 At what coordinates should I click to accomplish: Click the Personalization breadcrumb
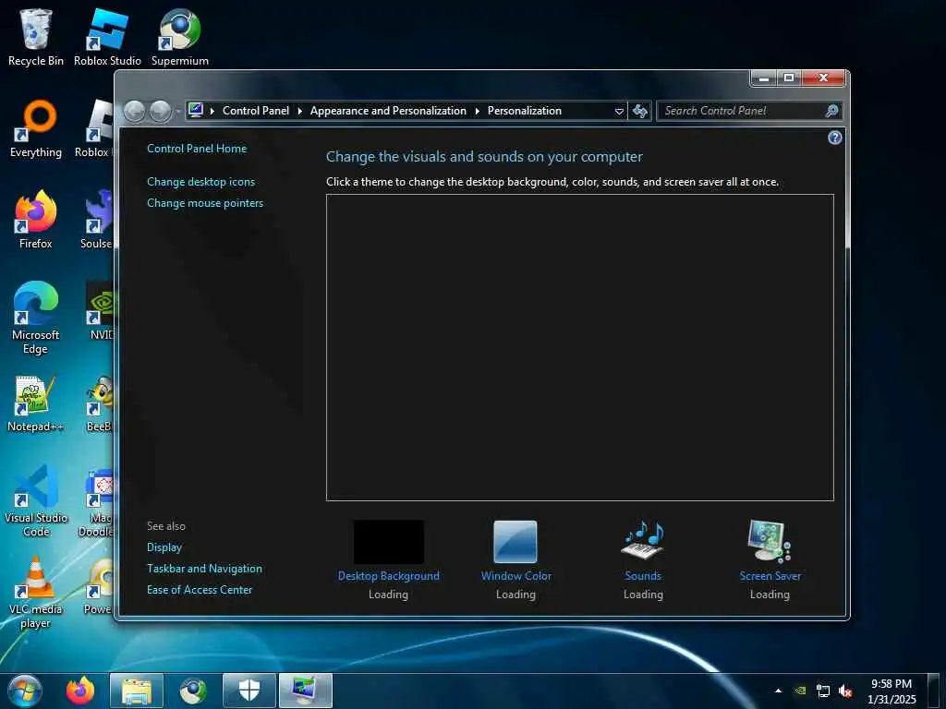[x=525, y=111]
